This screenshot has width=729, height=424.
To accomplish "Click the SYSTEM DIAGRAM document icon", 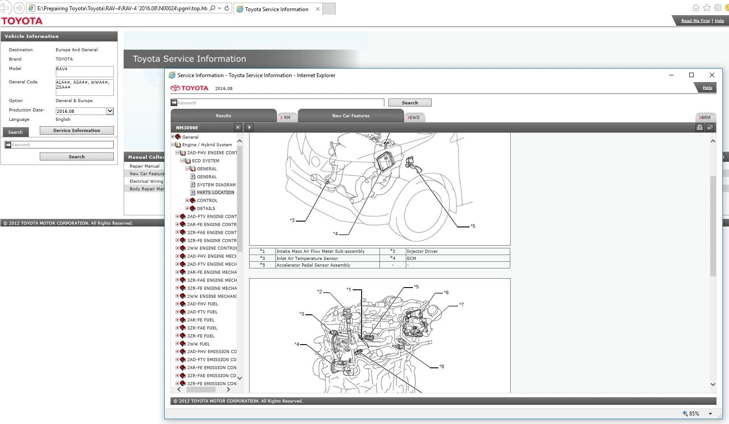I will (x=193, y=184).
